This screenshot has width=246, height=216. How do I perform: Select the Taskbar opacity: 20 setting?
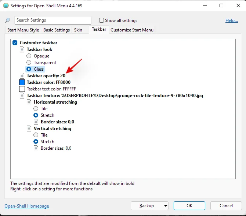[x=46, y=76]
